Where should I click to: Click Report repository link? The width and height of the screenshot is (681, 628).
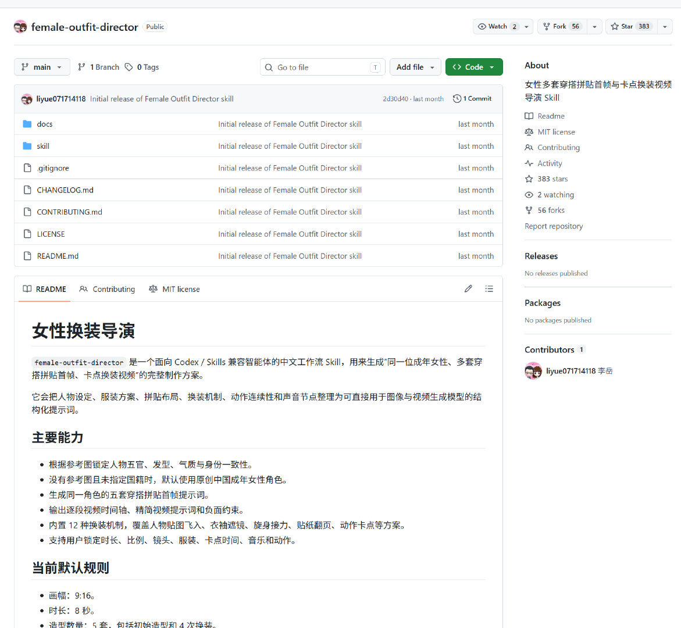pyautogui.click(x=554, y=226)
